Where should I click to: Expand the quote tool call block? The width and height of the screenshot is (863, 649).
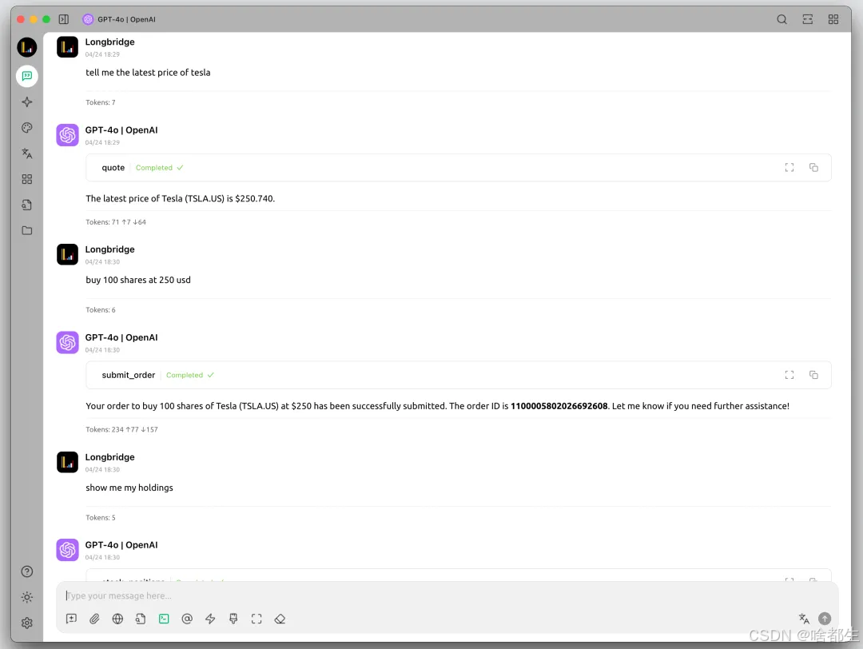pyautogui.click(x=459, y=167)
